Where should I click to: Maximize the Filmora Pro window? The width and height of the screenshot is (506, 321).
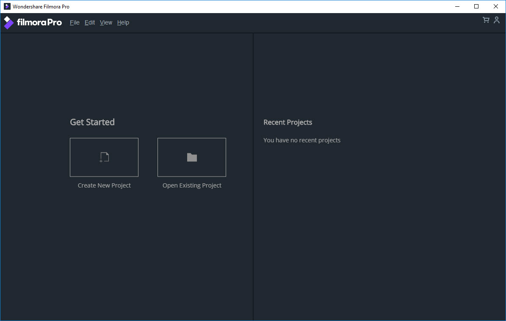coord(476,6)
